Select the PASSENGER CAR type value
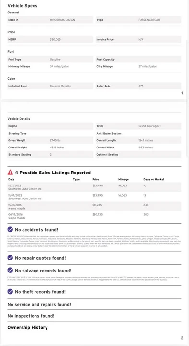Viewport: 189px width, 346px height. (x=149, y=20)
